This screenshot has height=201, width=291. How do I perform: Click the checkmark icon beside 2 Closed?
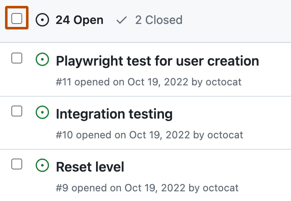pos(122,20)
